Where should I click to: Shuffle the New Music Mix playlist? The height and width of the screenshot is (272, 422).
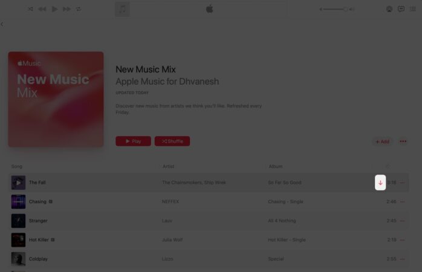click(172, 141)
